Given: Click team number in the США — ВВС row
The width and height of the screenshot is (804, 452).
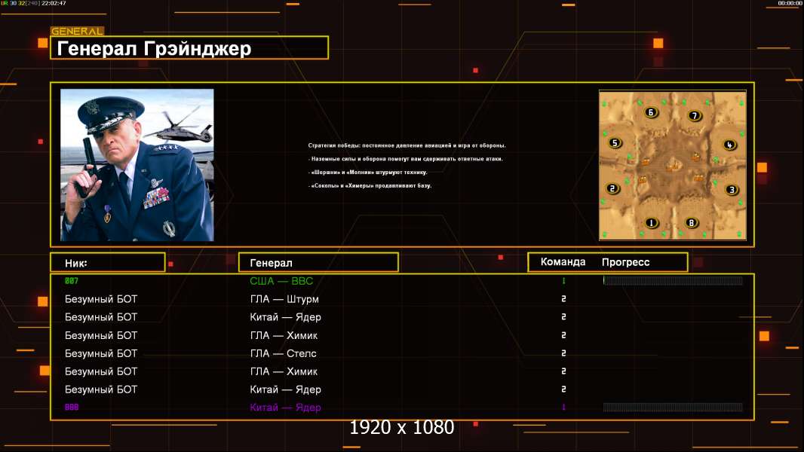Looking at the screenshot, I should tap(563, 280).
